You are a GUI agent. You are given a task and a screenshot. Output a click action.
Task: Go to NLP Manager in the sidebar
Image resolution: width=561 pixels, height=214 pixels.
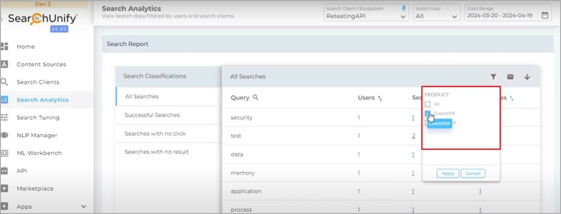pyautogui.click(x=37, y=135)
